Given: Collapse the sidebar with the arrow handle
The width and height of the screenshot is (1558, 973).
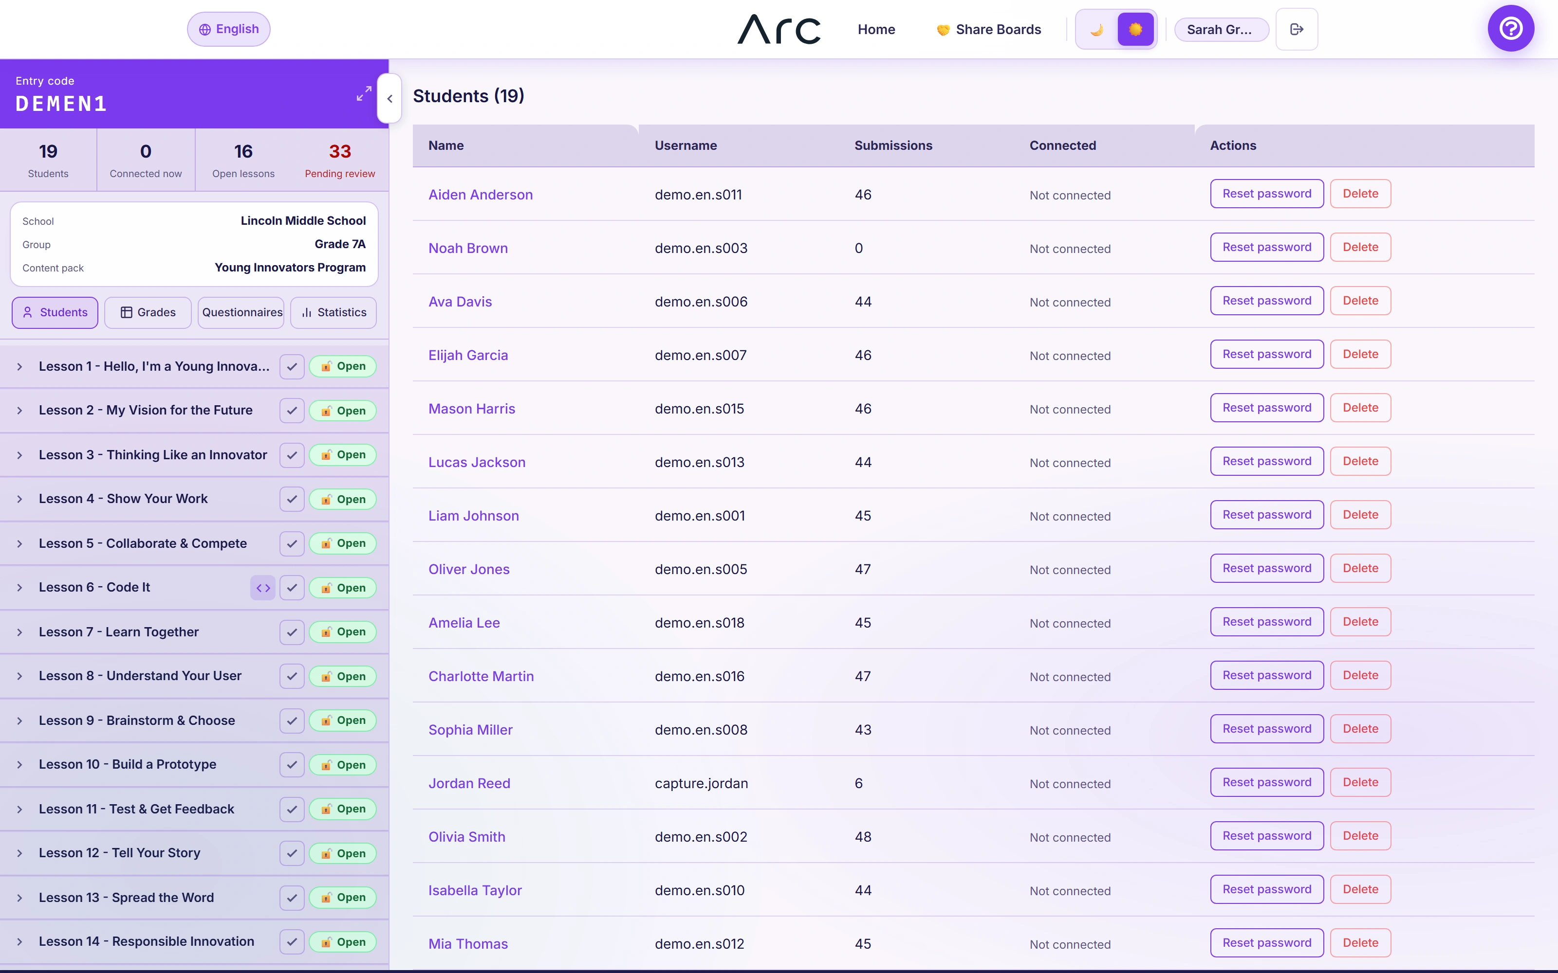Looking at the screenshot, I should point(389,98).
